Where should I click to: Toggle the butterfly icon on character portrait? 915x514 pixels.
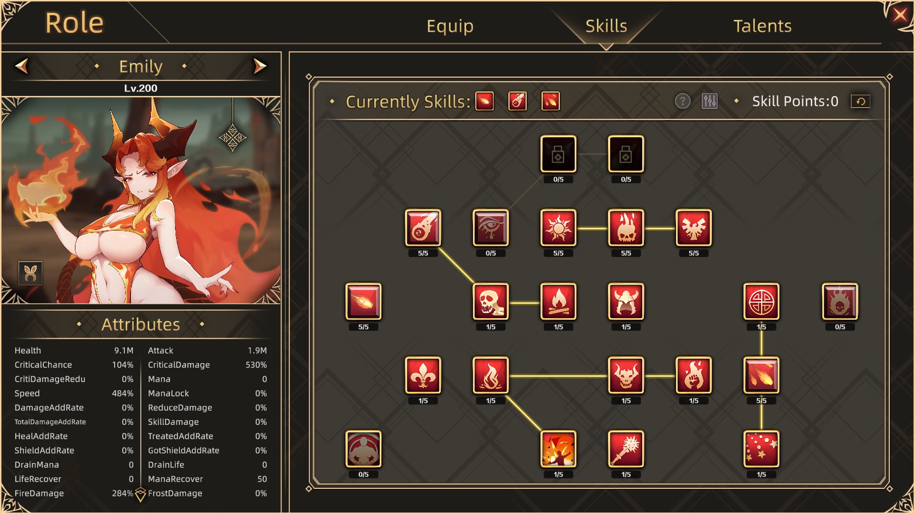[x=31, y=273]
